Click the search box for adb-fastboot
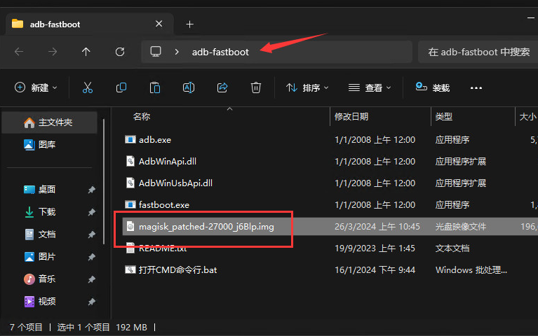Viewport: 538px width, 336px height. pos(478,52)
